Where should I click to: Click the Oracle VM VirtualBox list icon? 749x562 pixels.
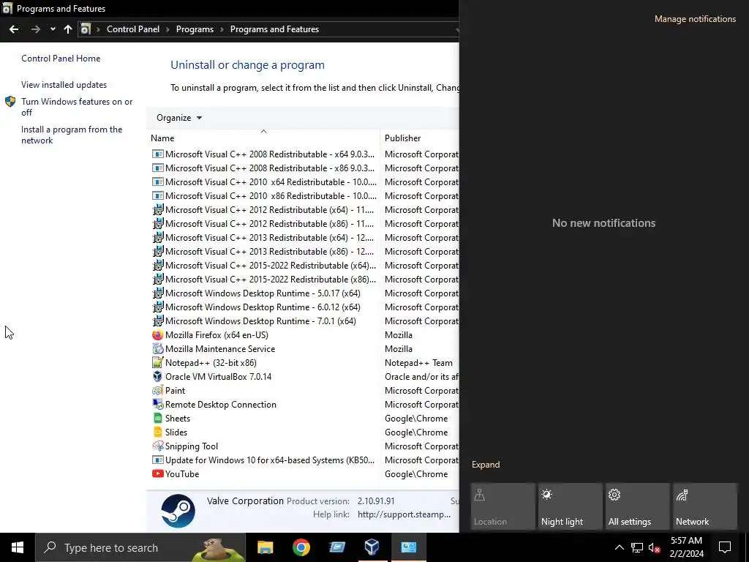click(x=158, y=377)
